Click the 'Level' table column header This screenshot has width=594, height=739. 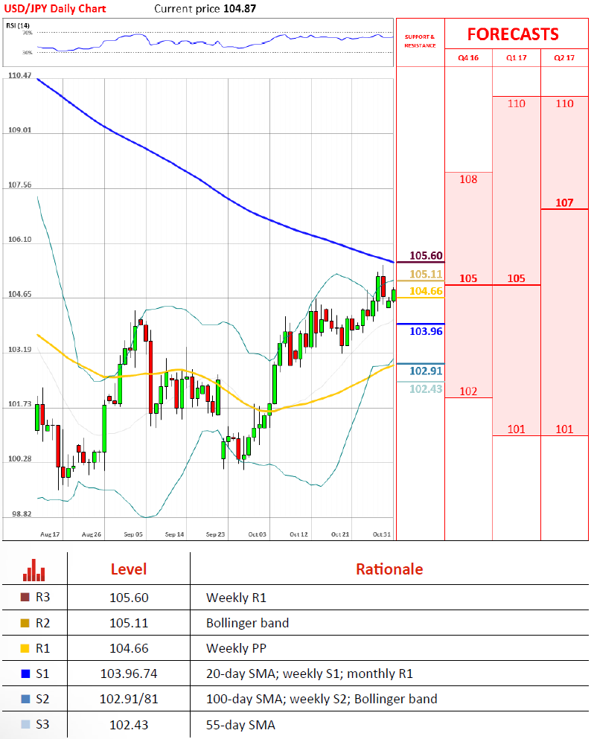129,569
